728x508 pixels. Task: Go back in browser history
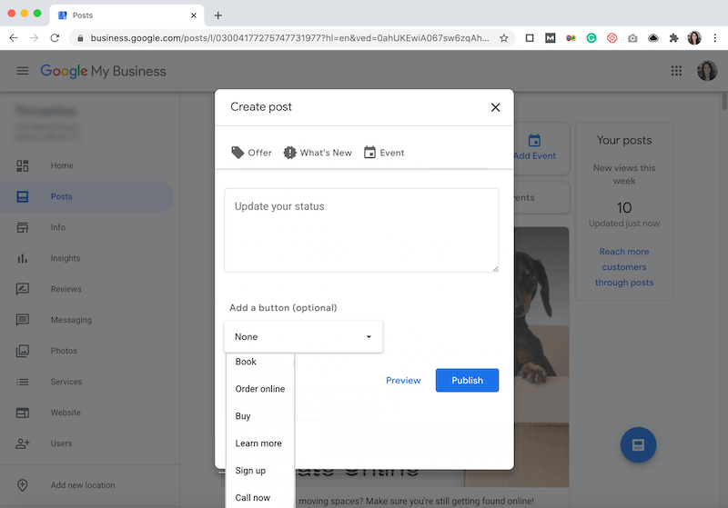[14, 38]
